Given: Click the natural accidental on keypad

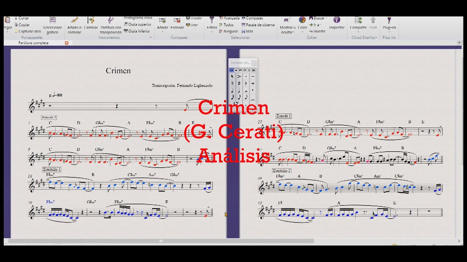Looking at the screenshot, I should (x=232, y=83).
